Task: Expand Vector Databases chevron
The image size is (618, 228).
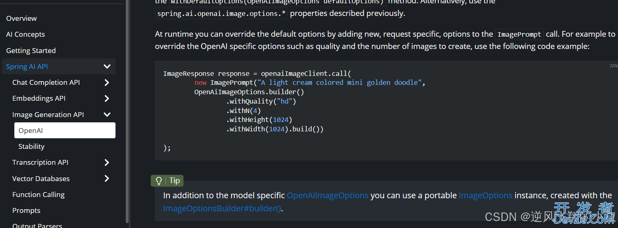Action: click(x=107, y=179)
